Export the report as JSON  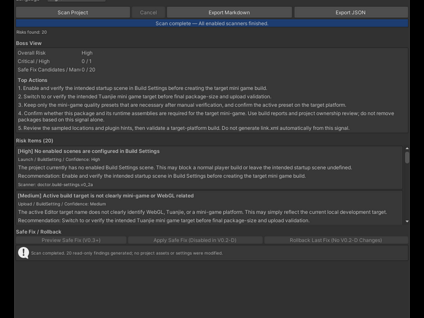click(x=351, y=12)
